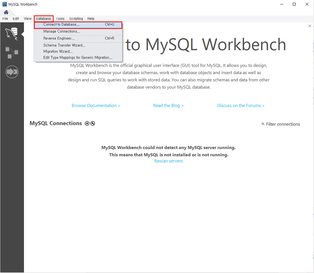Image resolution: width=314 pixels, height=273 pixels.
Task: Add a new MySQL connection plus icon
Action: (87, 123)
